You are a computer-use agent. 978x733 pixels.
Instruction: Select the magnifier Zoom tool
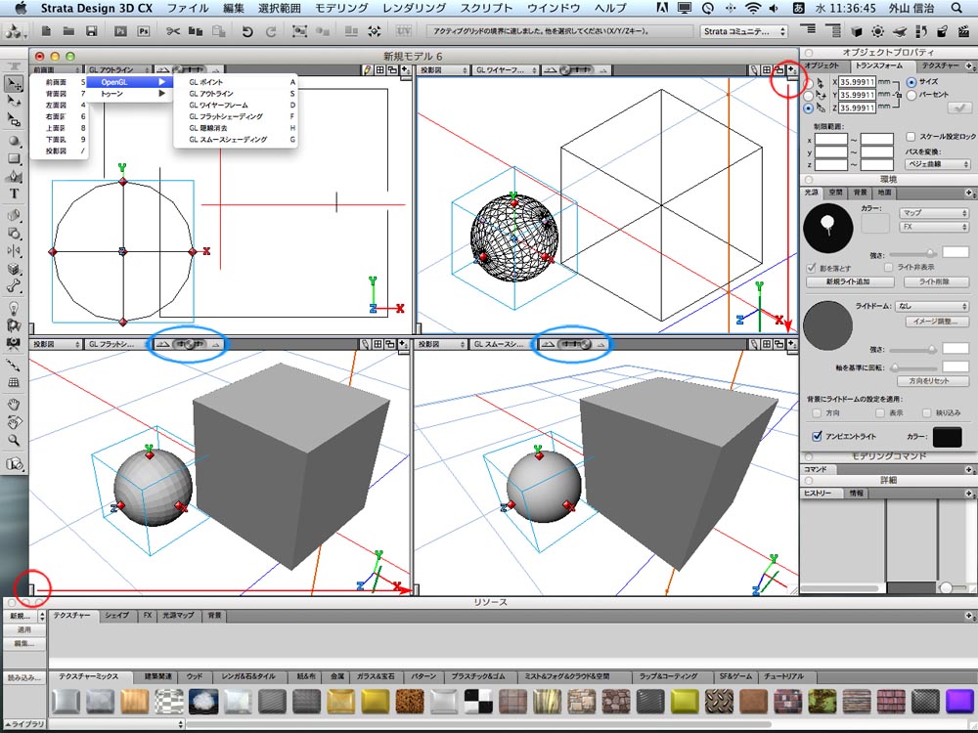pyautogui.click(x=14, y=440)
